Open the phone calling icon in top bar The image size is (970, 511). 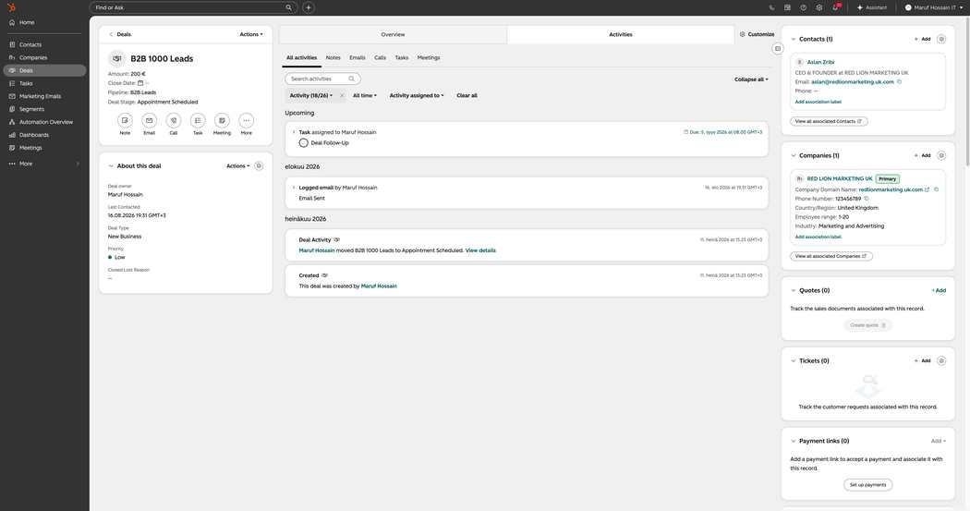(771, 7)
